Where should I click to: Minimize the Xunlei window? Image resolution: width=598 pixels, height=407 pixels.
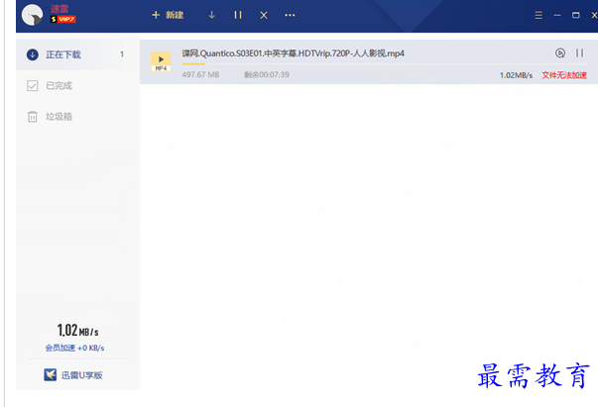click(557, 15)
